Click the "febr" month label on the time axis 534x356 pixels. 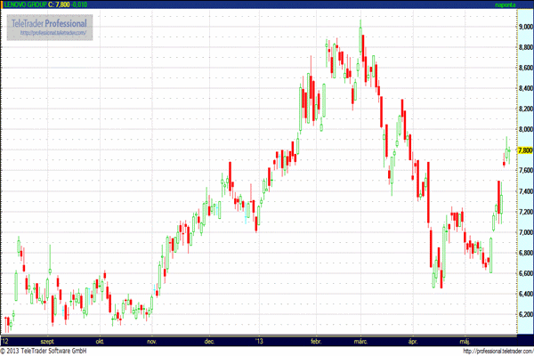click(x=318, y=341)
